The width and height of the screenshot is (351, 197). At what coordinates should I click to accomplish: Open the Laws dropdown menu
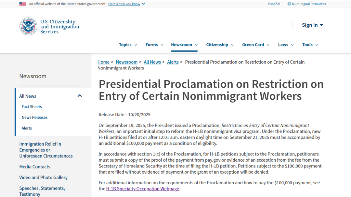(x=286, y=45)
